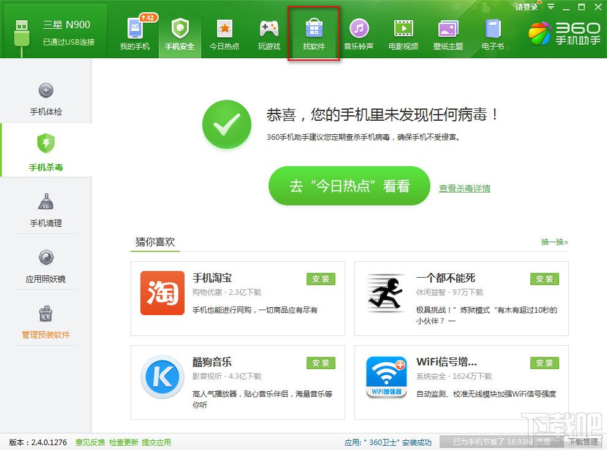Click the WiFi增强器 app icon
Image resolution: width=607 pixels, height=450 pixels.
coord(386,377)
